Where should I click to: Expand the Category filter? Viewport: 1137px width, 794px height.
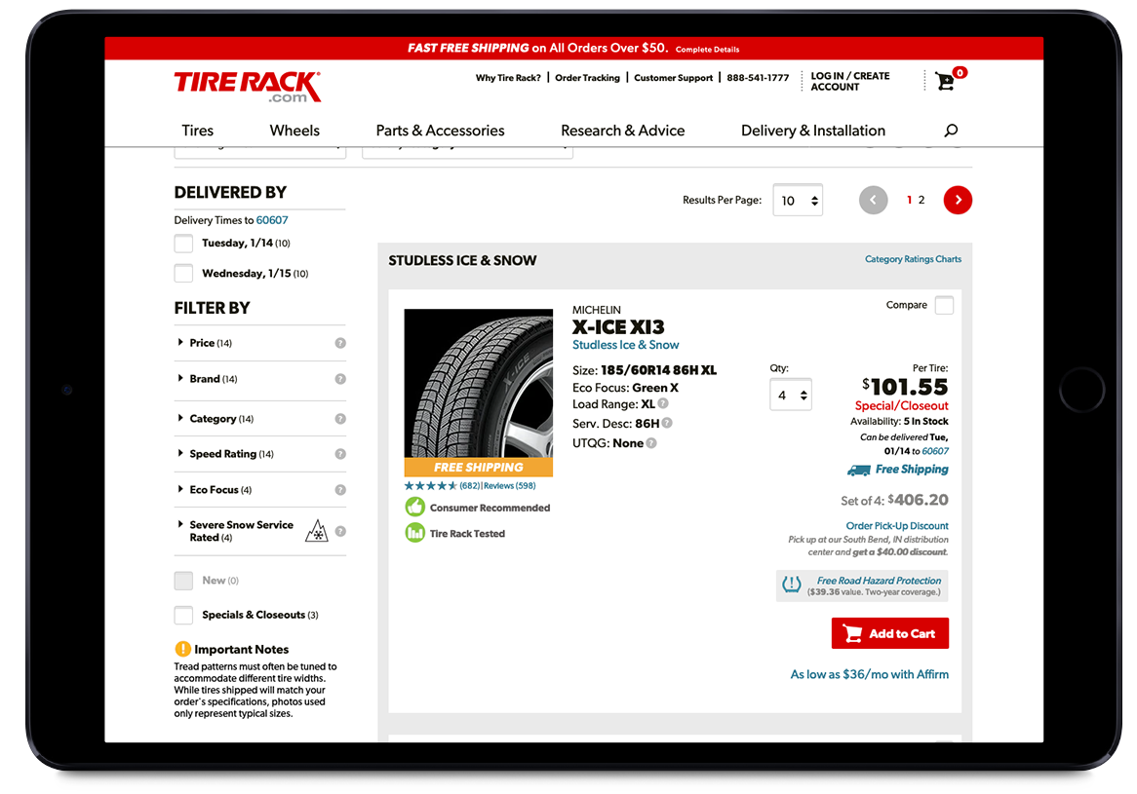[221, 419]
